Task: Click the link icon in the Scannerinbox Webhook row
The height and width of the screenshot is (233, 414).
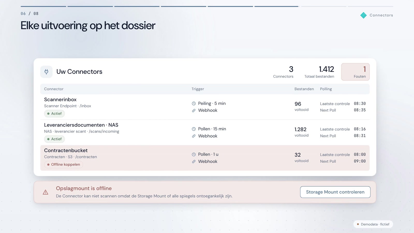Action: 194,111
